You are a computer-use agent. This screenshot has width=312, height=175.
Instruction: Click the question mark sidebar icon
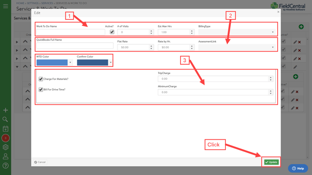pos(5,166)
